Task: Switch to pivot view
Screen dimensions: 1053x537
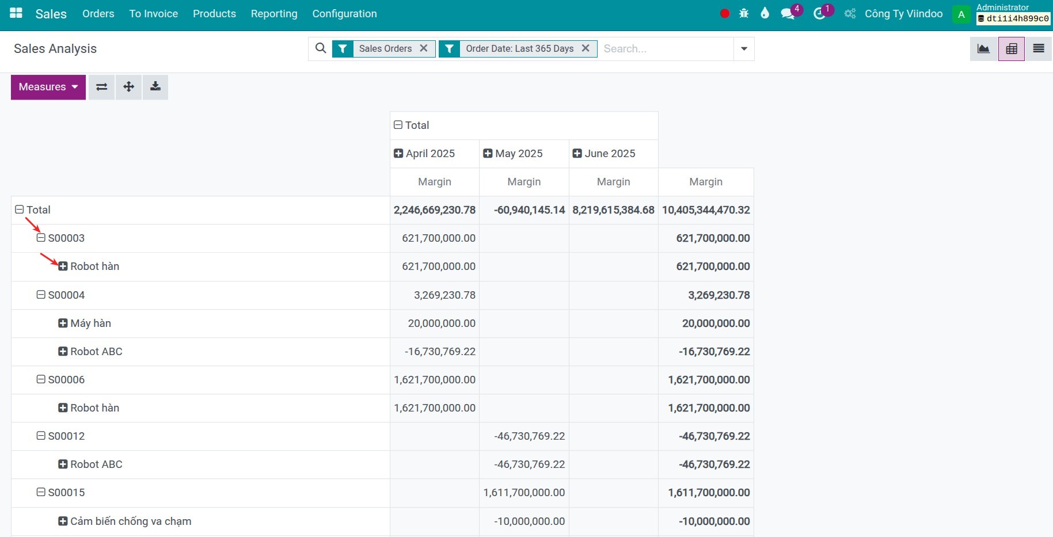Action: click(1012, 49)
